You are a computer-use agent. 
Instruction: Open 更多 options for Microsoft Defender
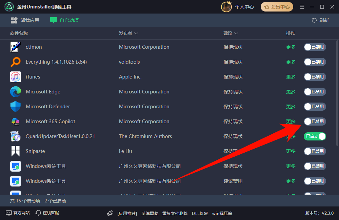[x=291, y=107]
